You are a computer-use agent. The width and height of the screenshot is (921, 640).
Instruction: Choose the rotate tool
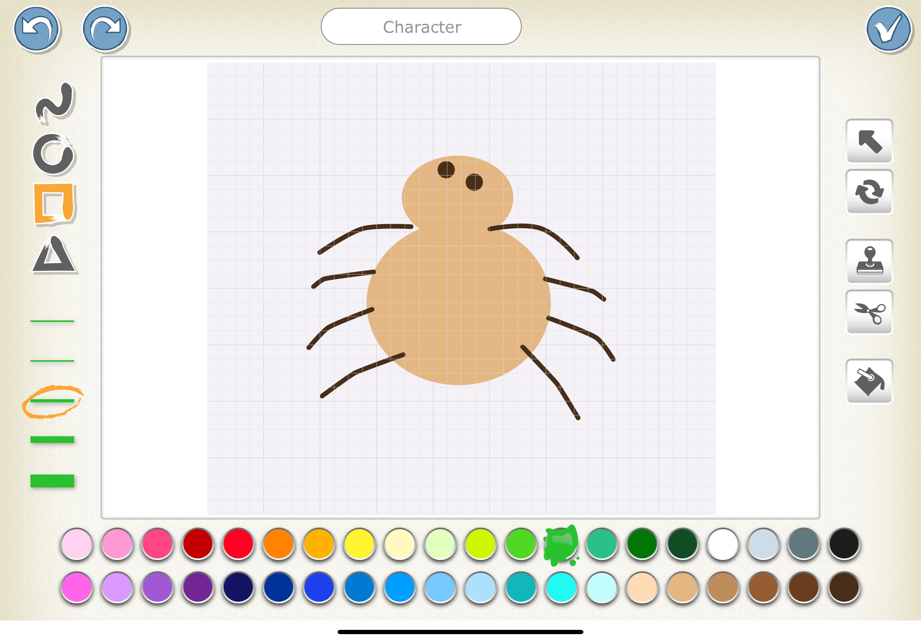click(869, 192)
